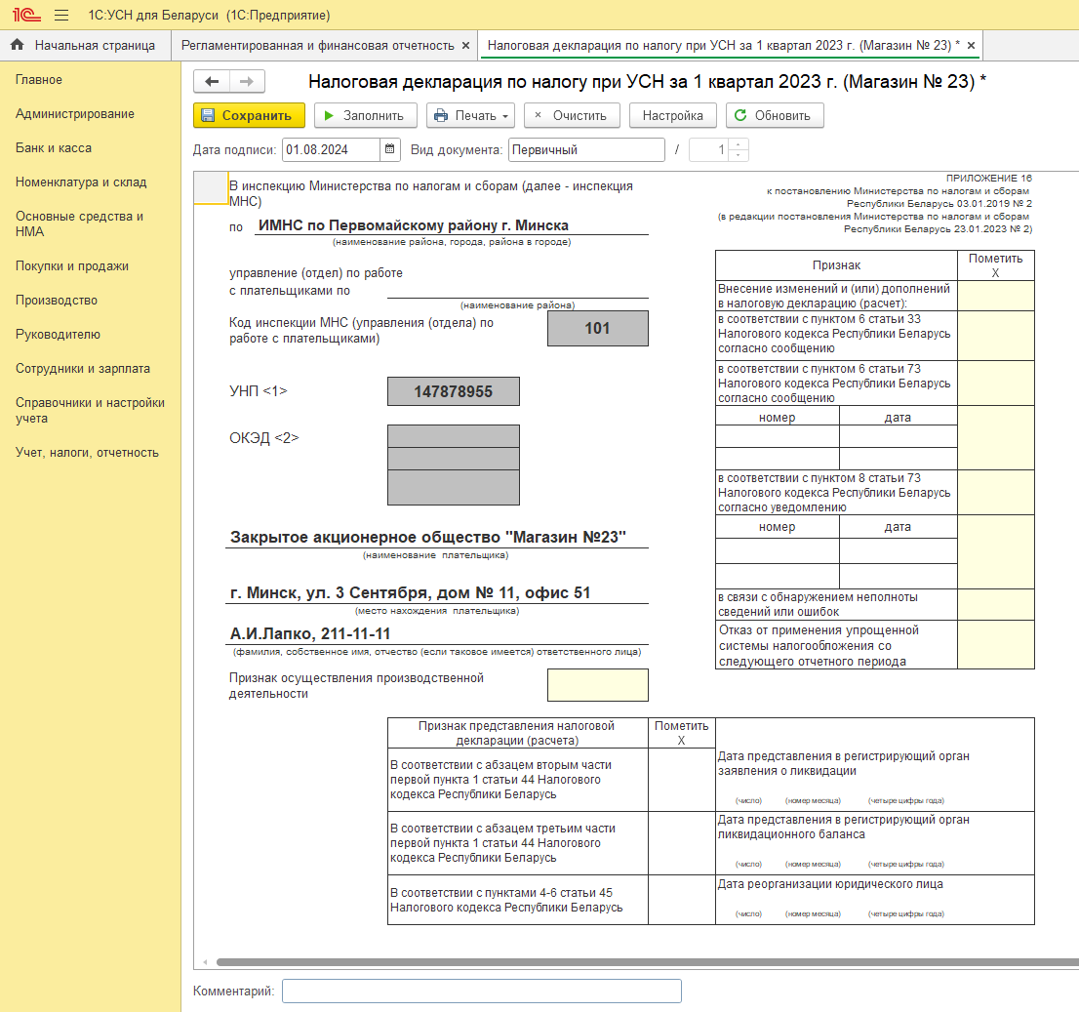Open the main menu hamburger icon

61,15
